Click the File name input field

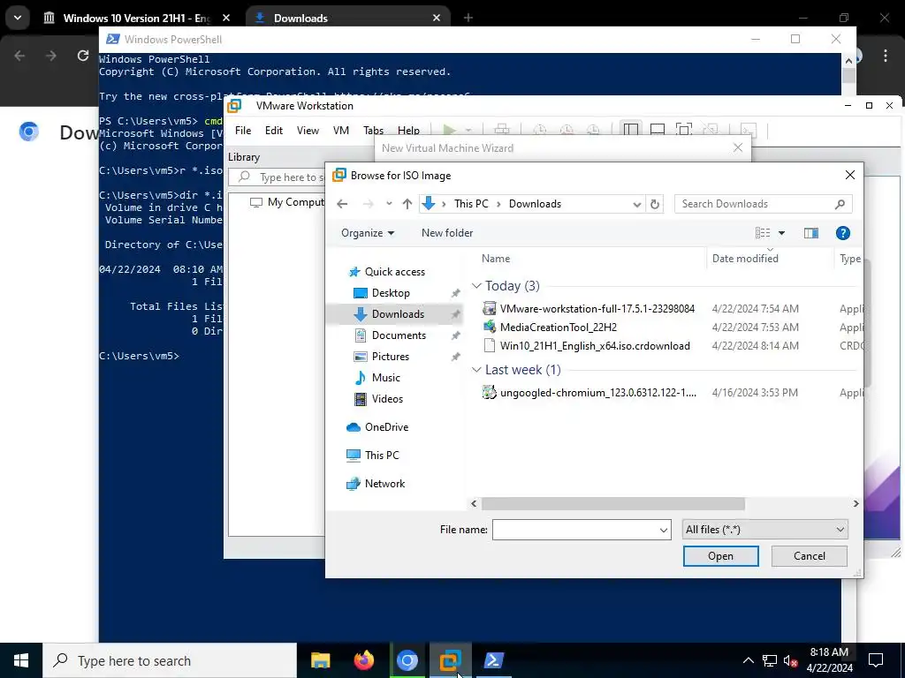(x=575, y=530)
